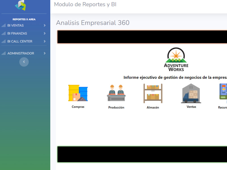Expand the BI FINANZAS chevron arrow
The image size is (227, 170).
(x=45, y=33)
